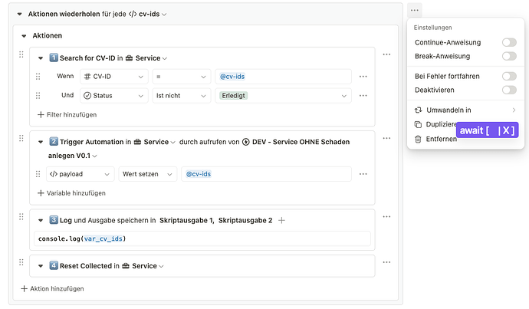This screenshot has height=309, width=529.
Task: Select Entfernen from the settings menu
Action: 441,139
